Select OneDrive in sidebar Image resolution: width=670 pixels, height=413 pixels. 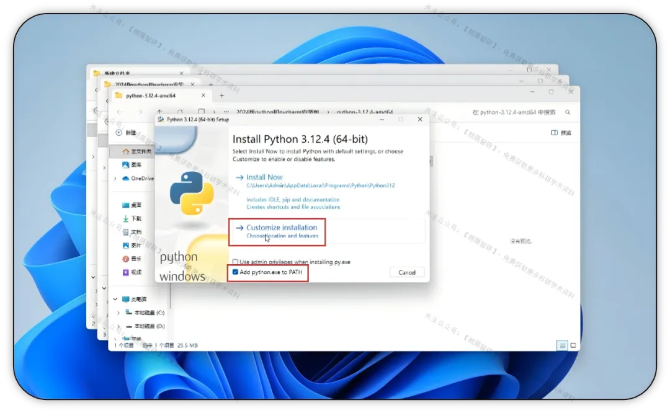coord(138,178)
